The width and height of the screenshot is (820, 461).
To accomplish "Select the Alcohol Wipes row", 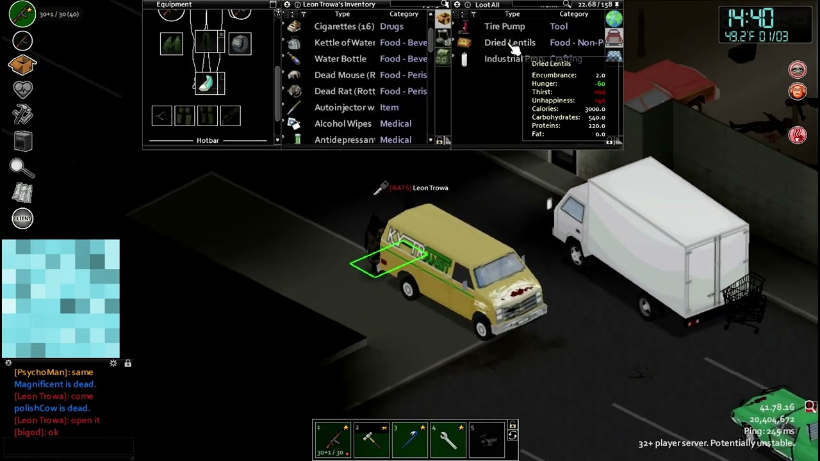I will 355,124.
